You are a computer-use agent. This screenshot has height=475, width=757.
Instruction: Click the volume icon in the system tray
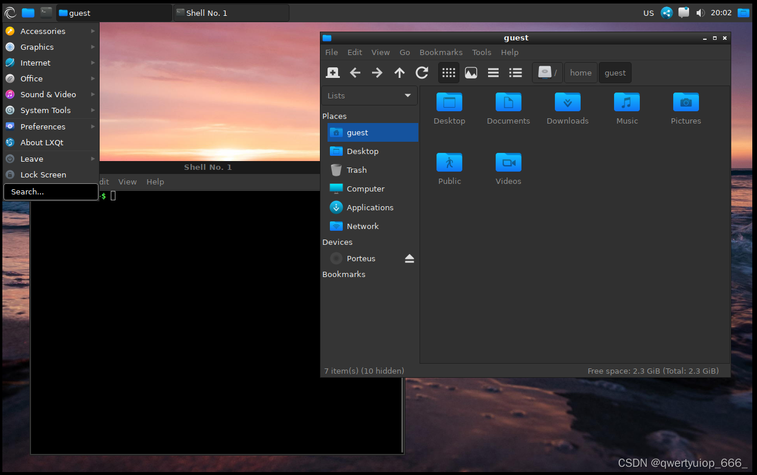click(700, 12)
